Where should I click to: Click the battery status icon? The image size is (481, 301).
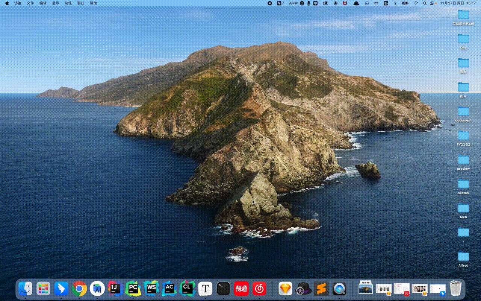click(405, 3)
